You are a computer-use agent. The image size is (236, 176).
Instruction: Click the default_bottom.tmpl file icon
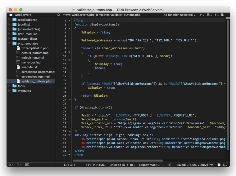coord(18,53)
